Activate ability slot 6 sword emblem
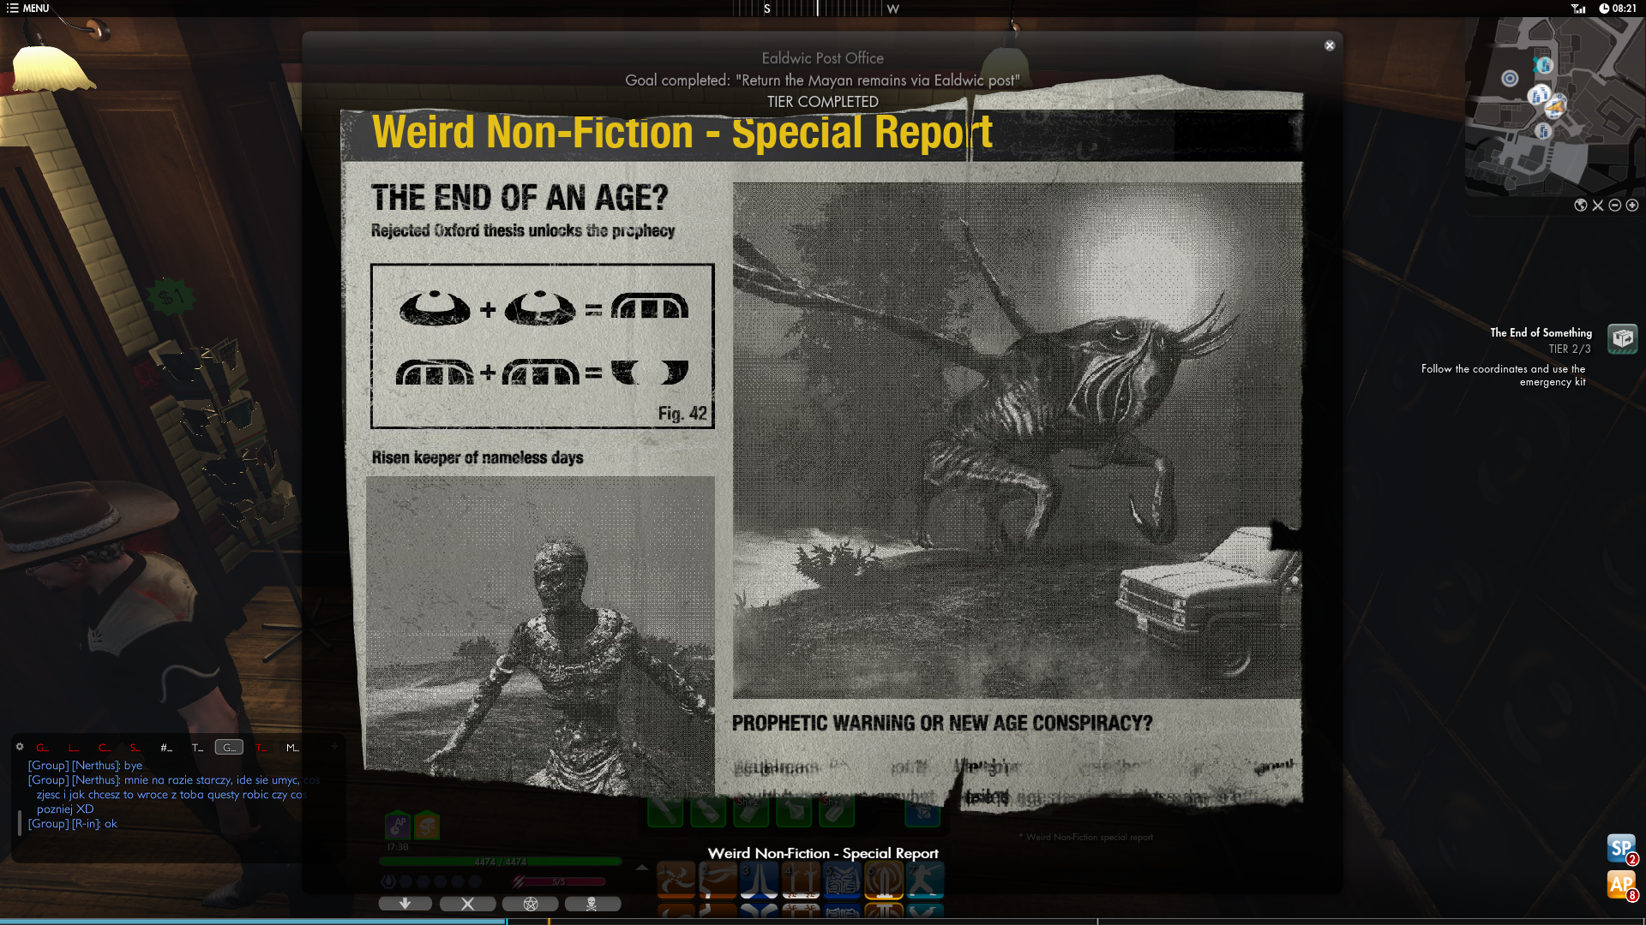The image size is (1646, 925). 884,880
